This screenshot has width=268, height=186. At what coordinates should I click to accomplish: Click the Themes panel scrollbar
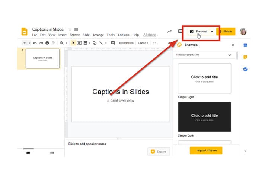[237, 55]
